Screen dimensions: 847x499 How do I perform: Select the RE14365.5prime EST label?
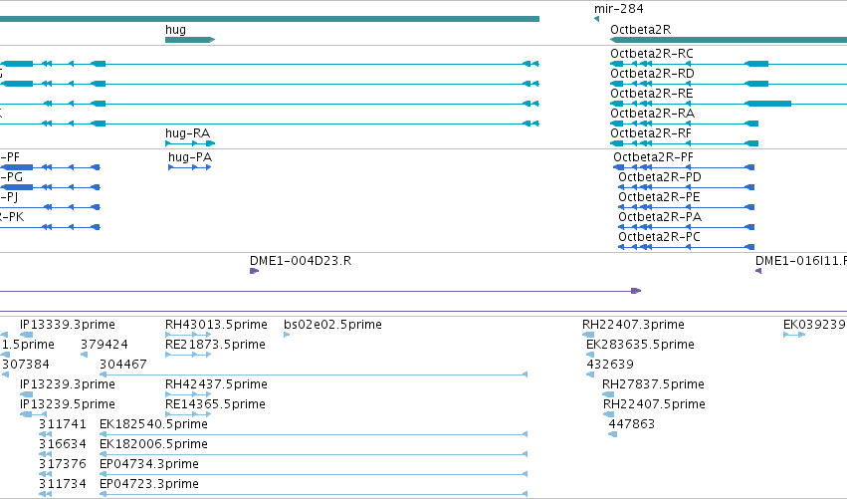click(215, 405)
